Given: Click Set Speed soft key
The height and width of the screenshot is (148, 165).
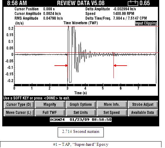Looking at the screenshot, I should (x=112, y=112).
